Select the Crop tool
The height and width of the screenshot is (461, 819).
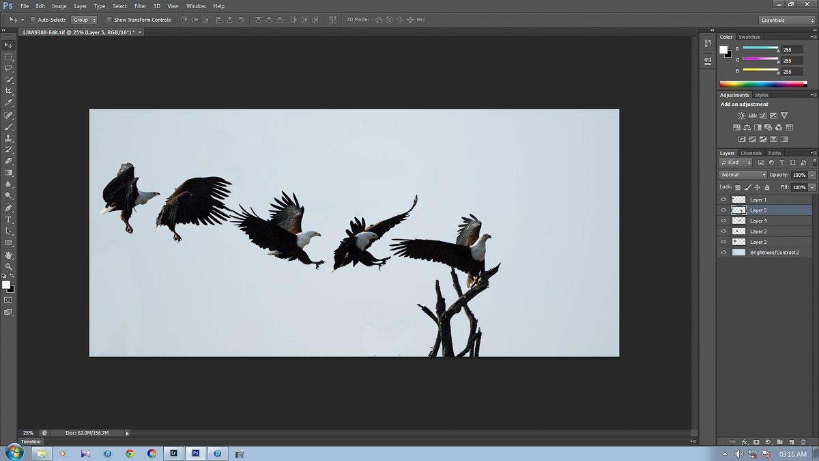coord(9,92)
